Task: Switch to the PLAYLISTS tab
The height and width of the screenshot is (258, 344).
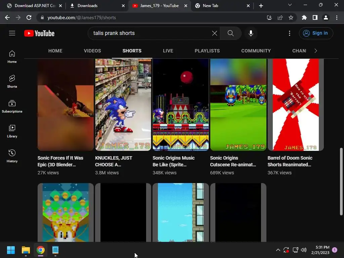Action: [207, 51]
